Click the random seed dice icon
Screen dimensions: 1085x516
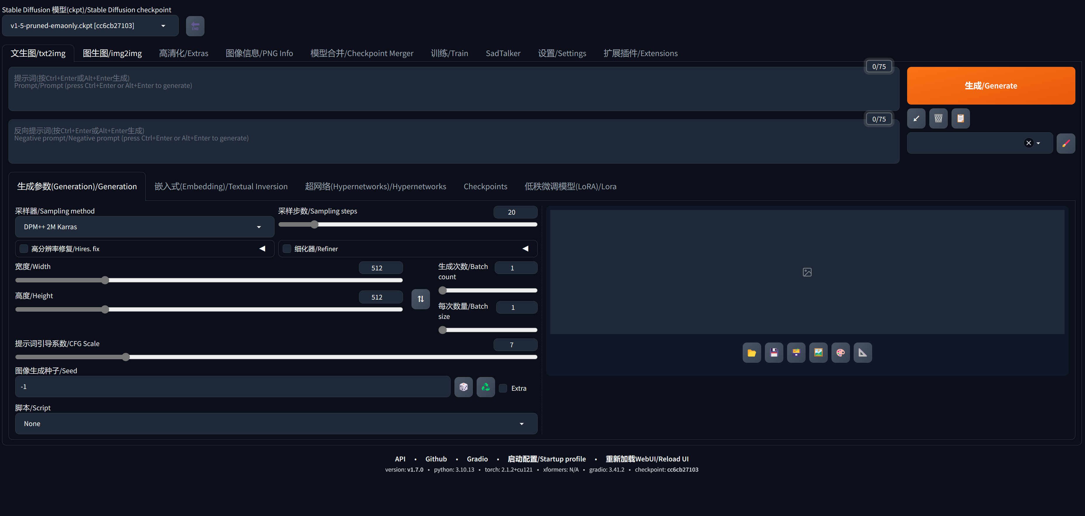(x=463, y=387)
